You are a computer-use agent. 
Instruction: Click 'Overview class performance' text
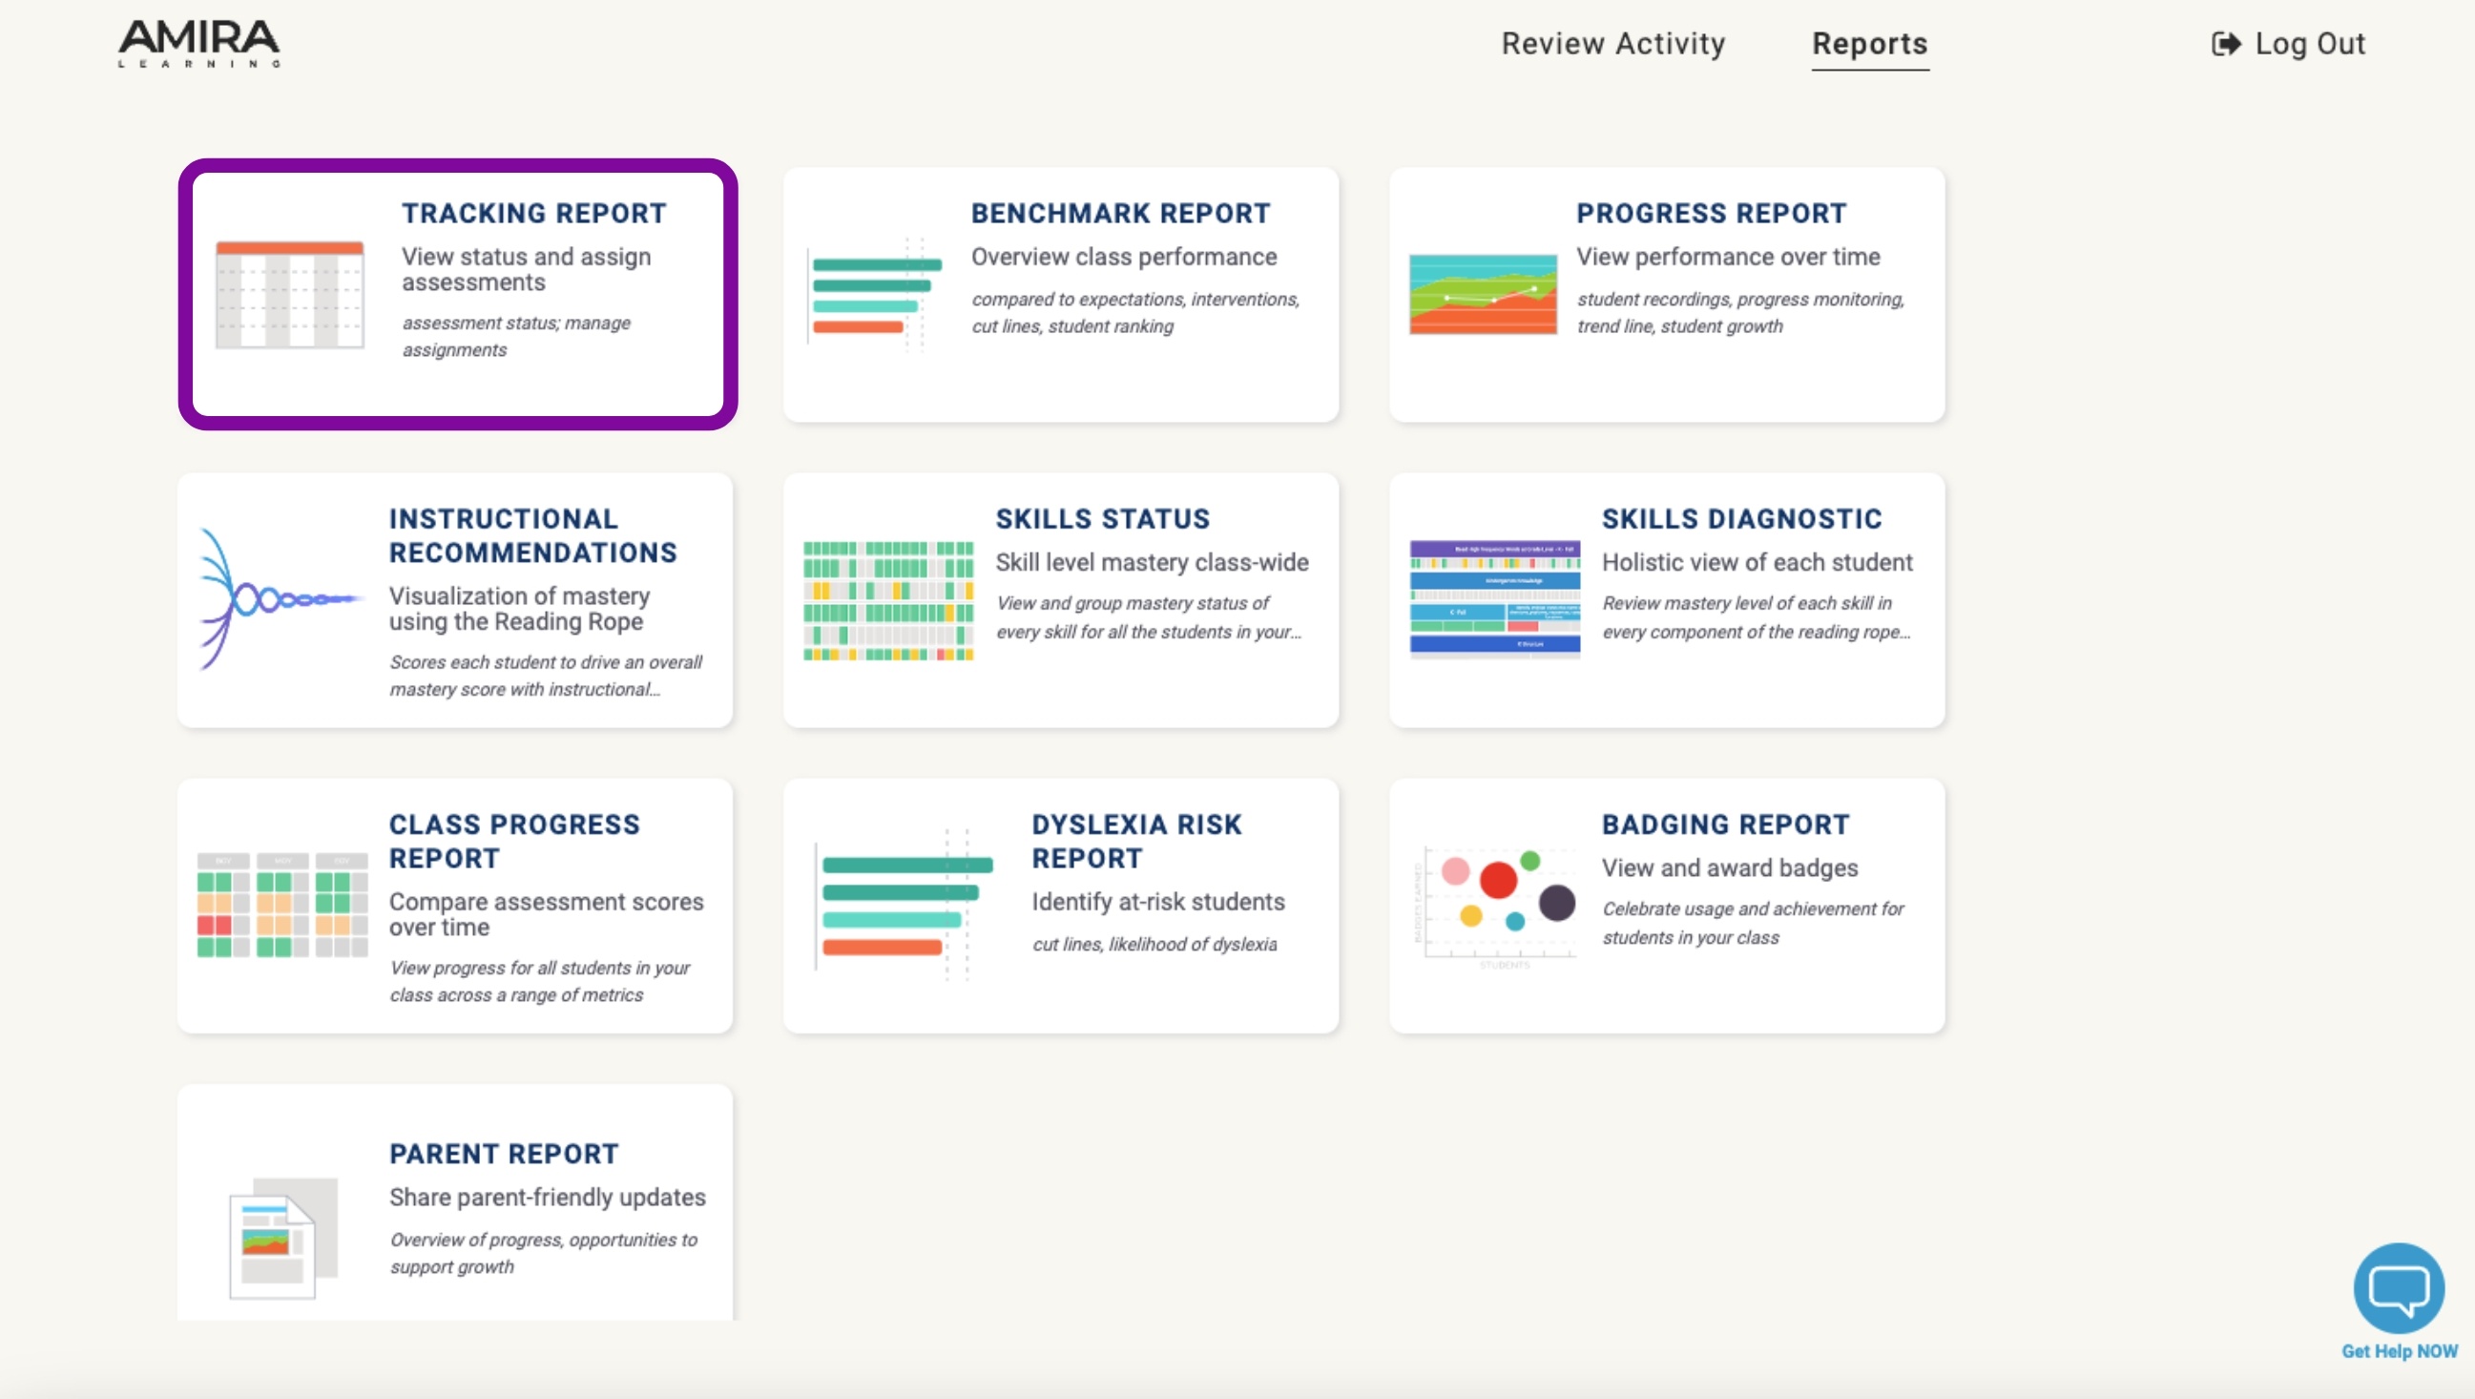tap(1123, 257)
